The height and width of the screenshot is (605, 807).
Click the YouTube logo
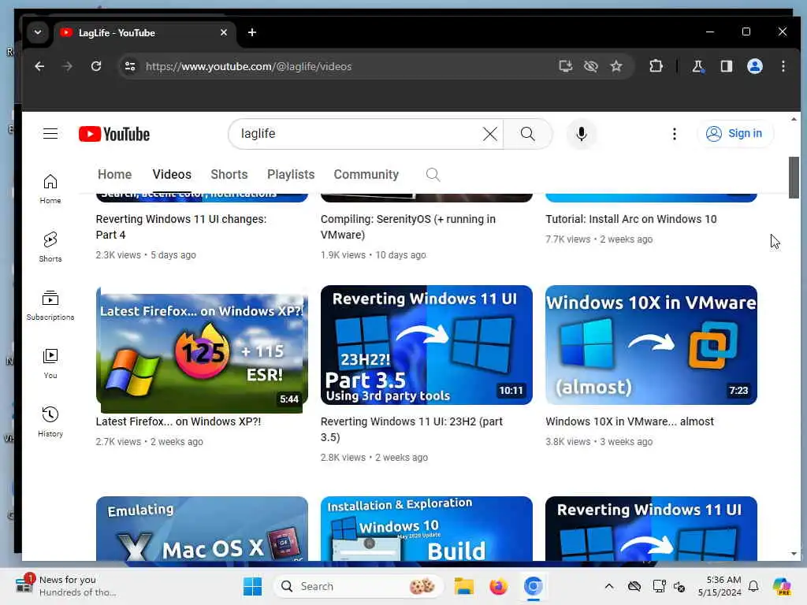click(x=114, y=134)
